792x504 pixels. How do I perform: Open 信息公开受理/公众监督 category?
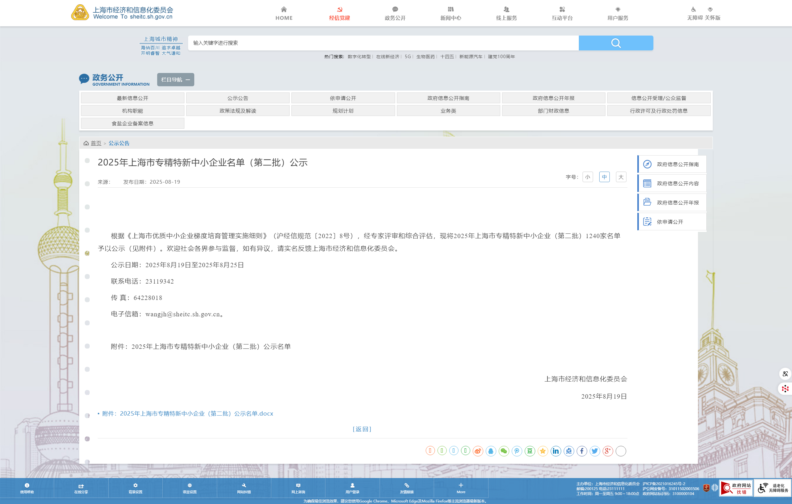point(659,98)
